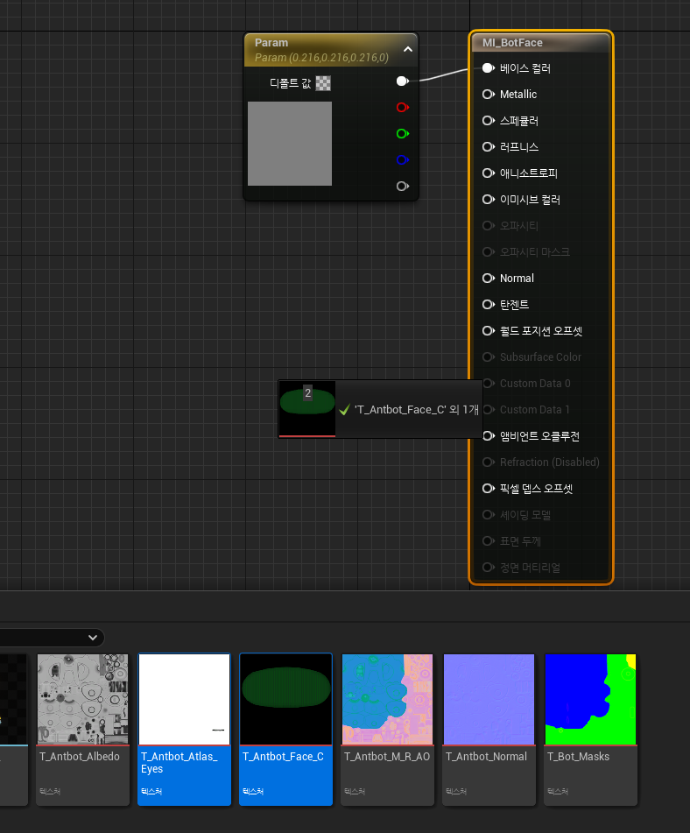The image size is (690, 833).
Task: Click the Param (0.216,0.216,0.216,0) subtitle
Action: 321,58
